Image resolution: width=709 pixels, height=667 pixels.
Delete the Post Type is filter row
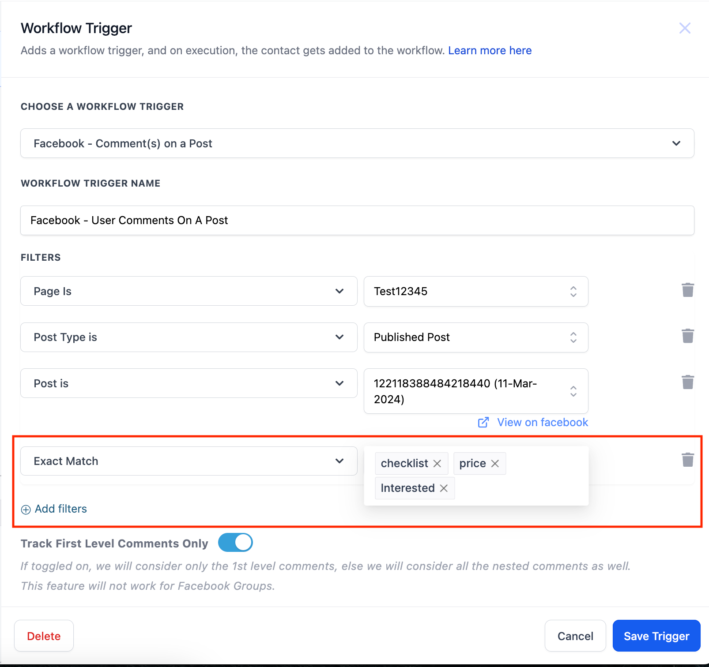(x=688, y=336)
